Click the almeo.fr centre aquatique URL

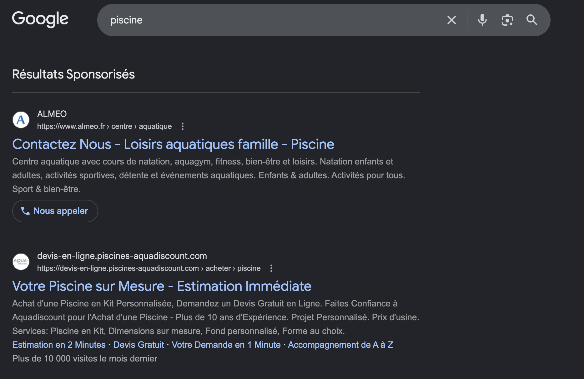click(x=104, y=126)
